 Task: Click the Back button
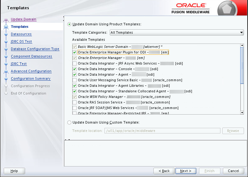coord(164,171)
